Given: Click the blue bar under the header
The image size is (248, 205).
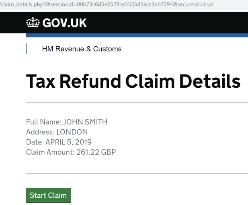Looking at the screenshot, I should [137, 35].
